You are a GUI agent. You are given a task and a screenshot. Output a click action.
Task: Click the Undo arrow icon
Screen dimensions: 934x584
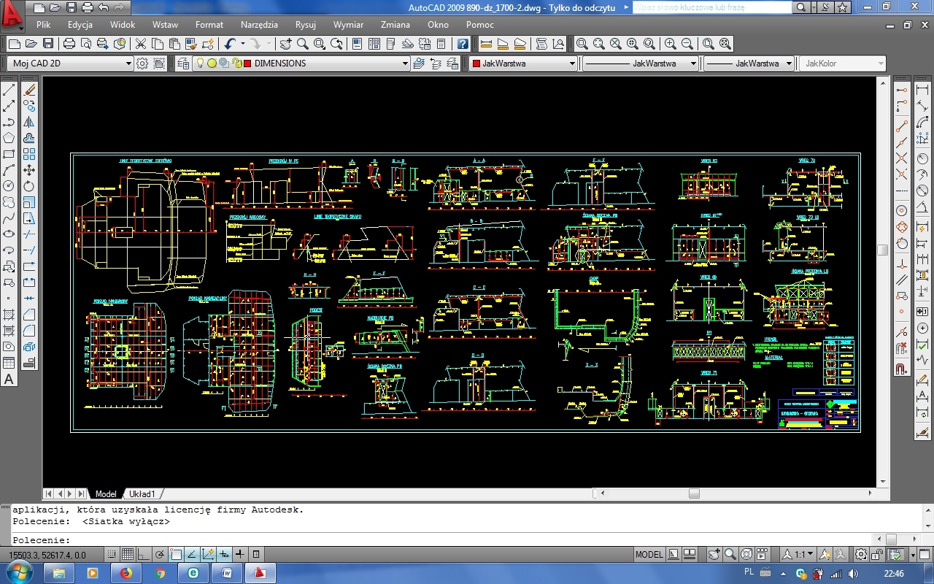coord(230,44)
